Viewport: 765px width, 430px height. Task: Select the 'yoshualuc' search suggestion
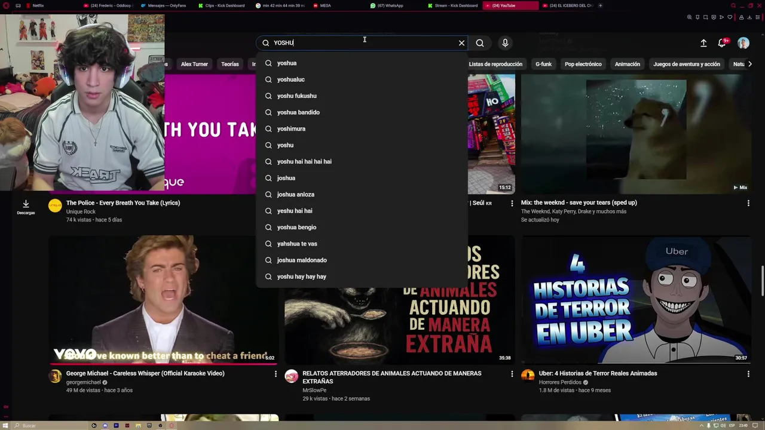click(x=362, y=79)
